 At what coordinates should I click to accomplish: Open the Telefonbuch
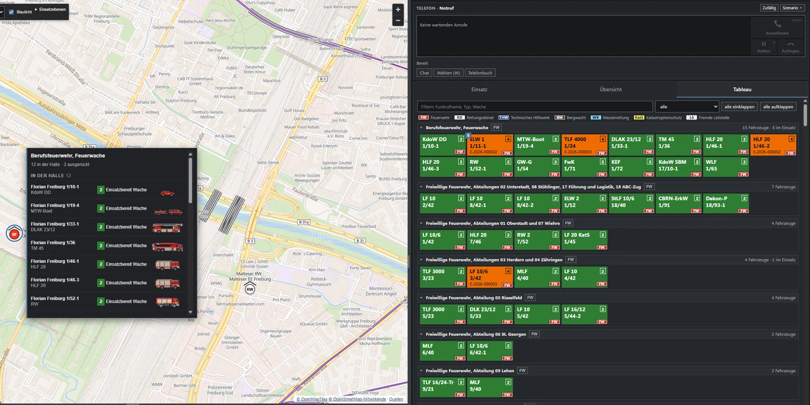(x=480, y=73)
